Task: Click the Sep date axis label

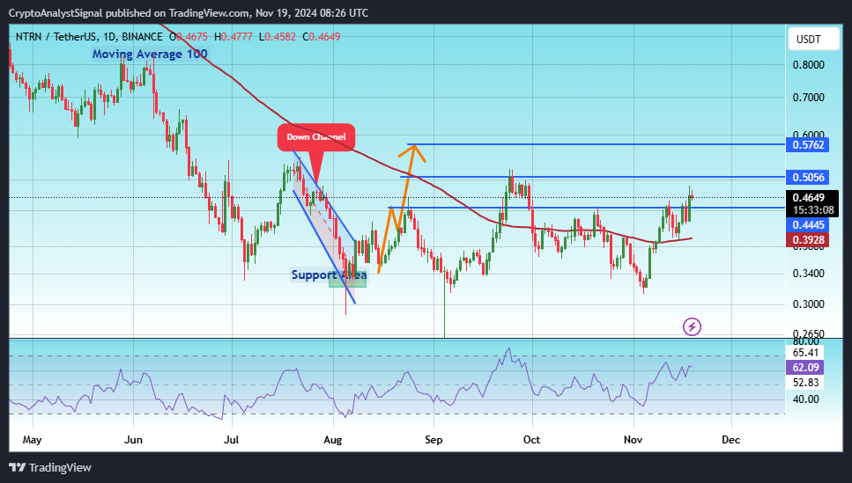Action: (433, 440)
